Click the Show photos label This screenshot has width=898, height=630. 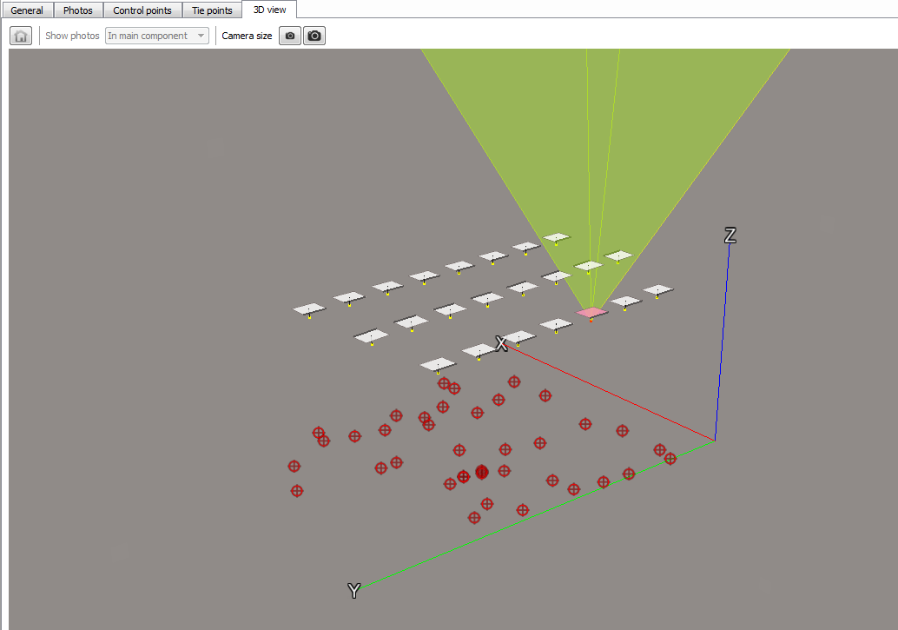pos(72,36)
